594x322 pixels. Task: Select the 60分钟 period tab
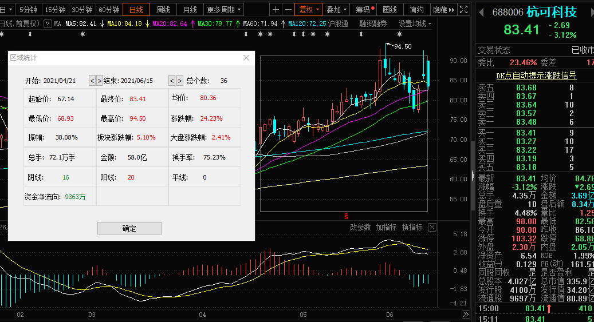109,10
